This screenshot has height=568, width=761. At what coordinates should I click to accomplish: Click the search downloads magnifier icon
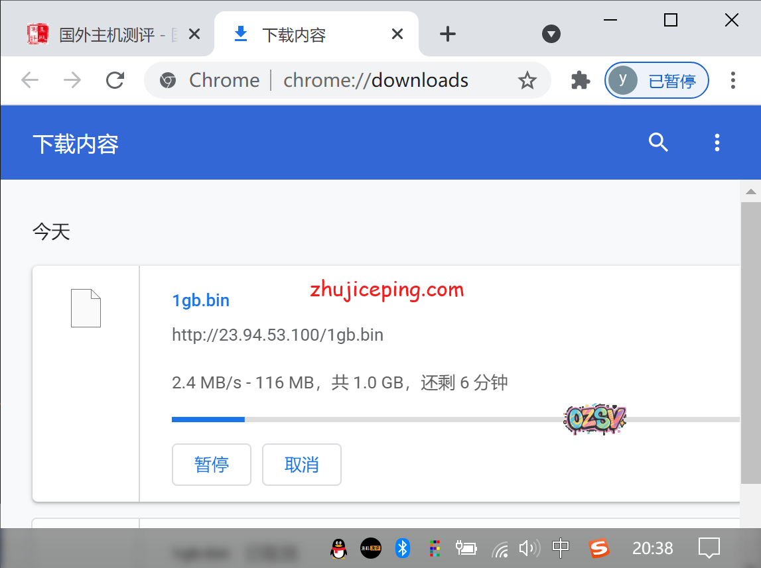657,142
